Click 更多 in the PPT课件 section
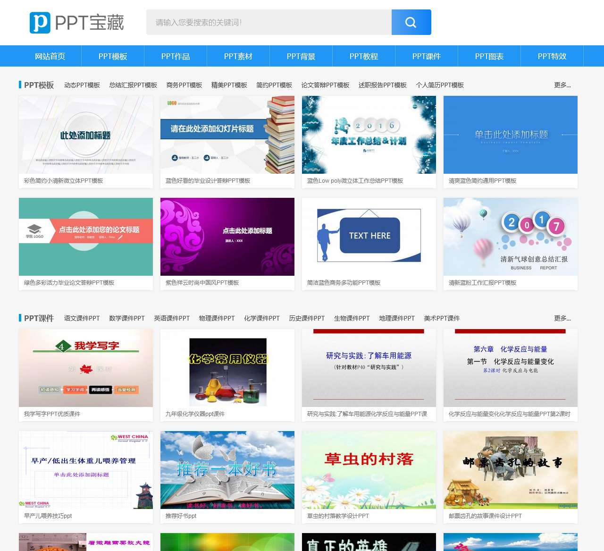 click(562, 318)
